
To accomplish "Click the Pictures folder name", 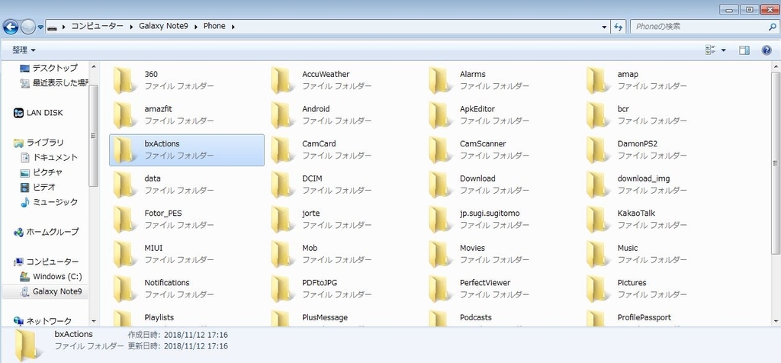I will [x=632, y=283].
